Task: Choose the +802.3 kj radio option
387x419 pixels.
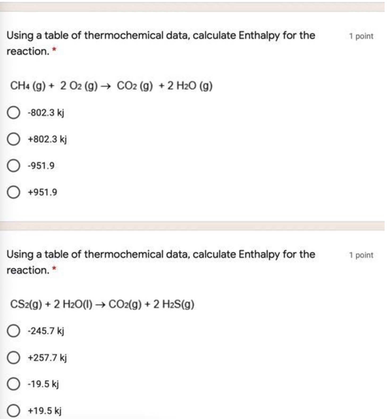Action: [13, 139]
